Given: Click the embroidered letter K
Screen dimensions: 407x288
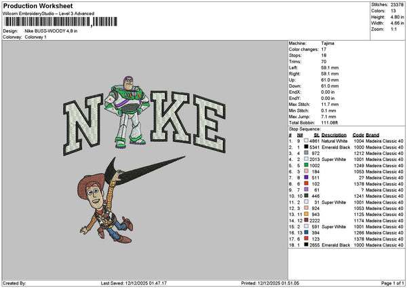Looking at the screenshot, I should point(170,118).
